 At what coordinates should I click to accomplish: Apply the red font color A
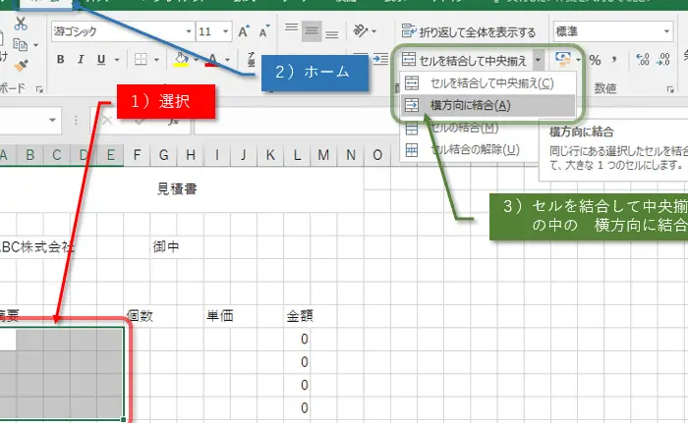point(213,59)
